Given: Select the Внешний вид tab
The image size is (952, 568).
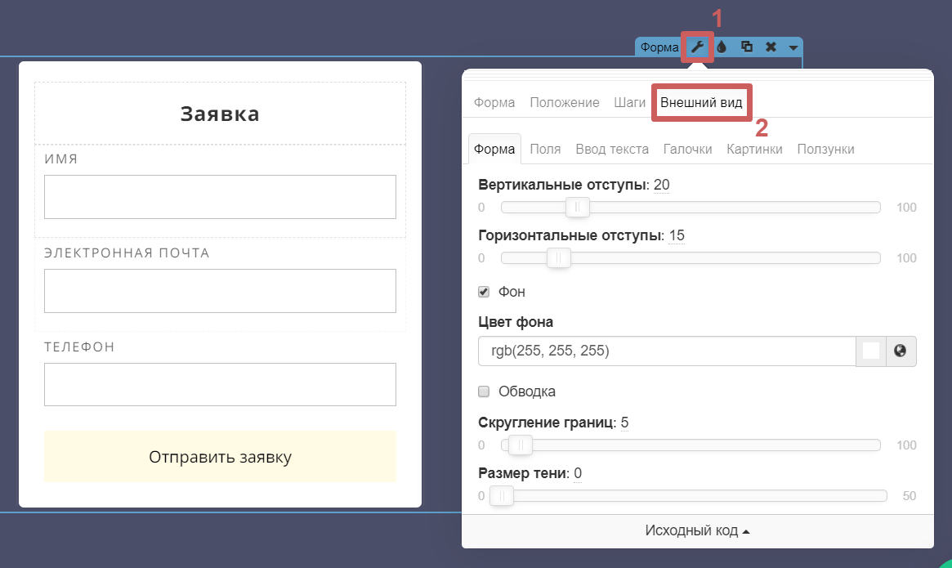Looking at the screenshot, I should pos(701,103).
